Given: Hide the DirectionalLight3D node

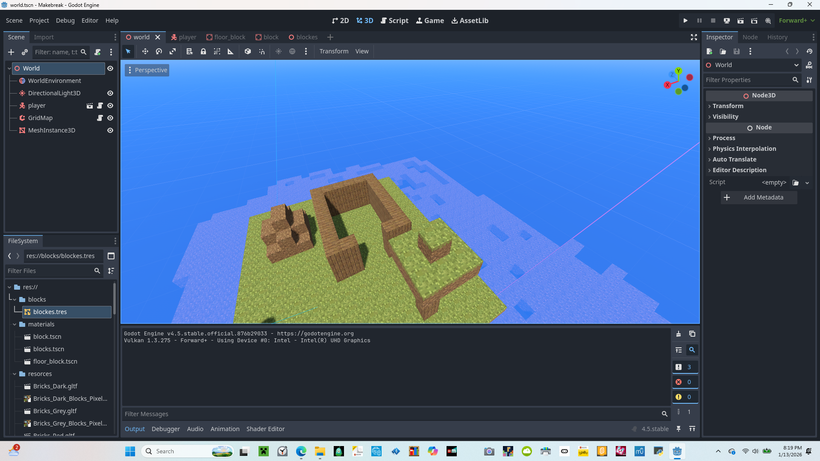Looking at the screenshot, I should (110, 93).
